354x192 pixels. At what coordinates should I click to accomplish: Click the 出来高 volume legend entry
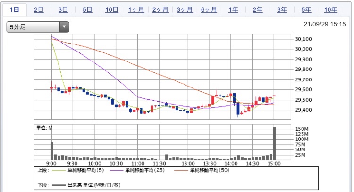(x=94, y=185)
